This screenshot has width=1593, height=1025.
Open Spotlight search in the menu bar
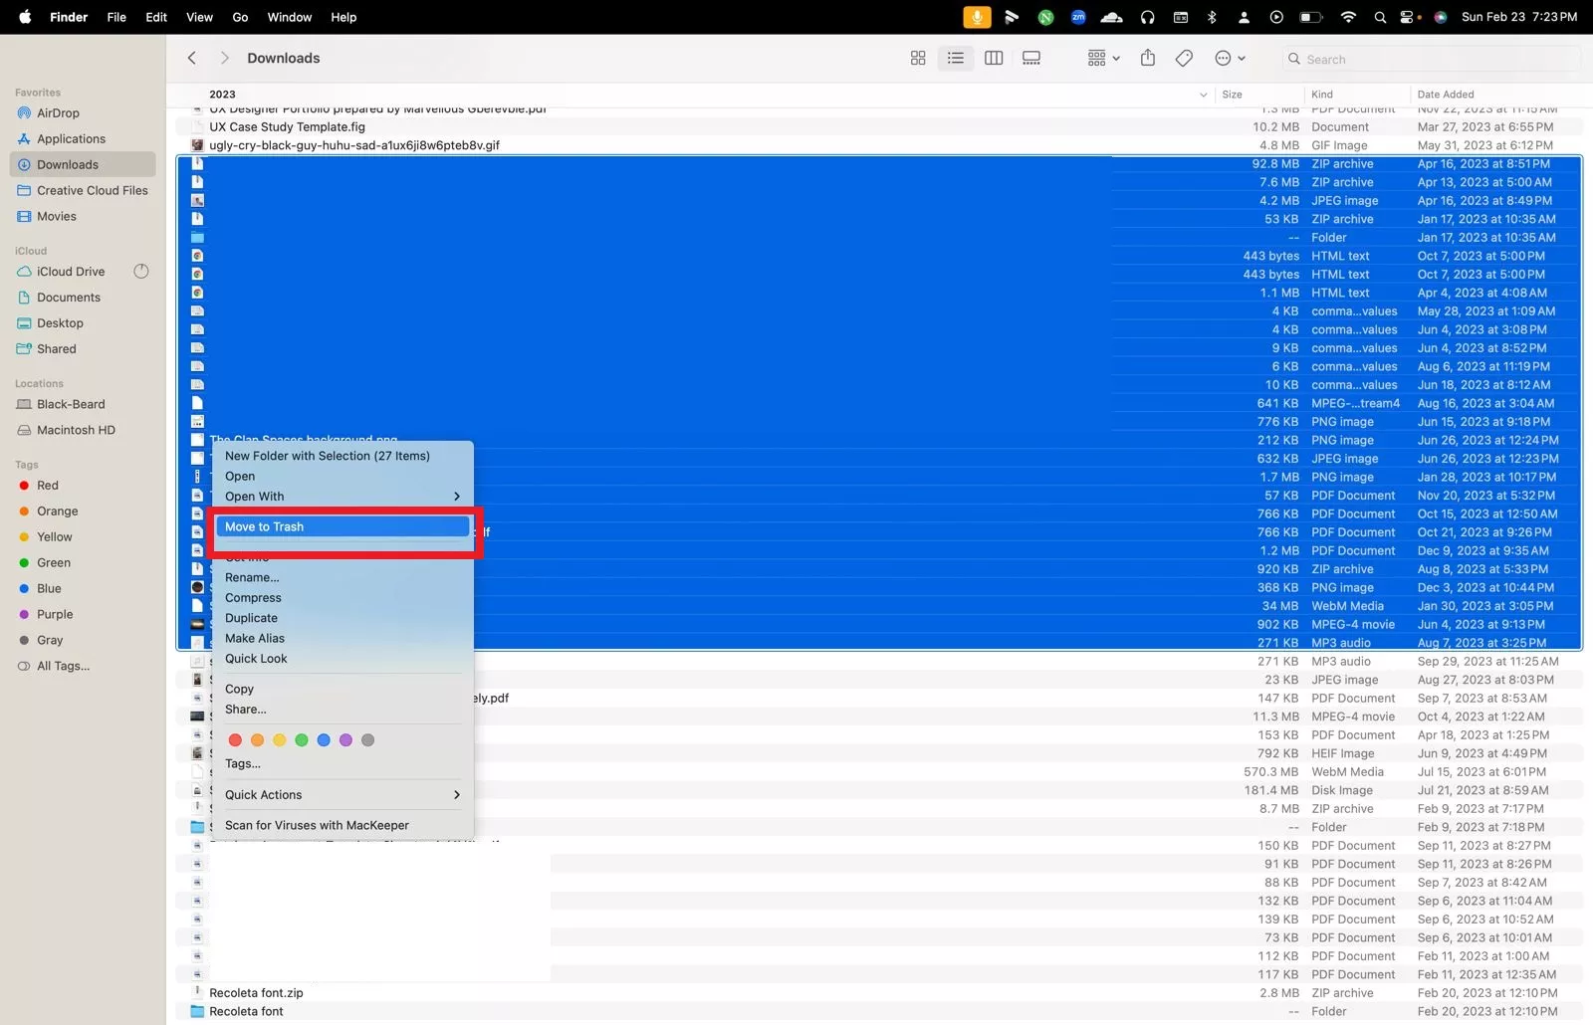(1380, 17)
